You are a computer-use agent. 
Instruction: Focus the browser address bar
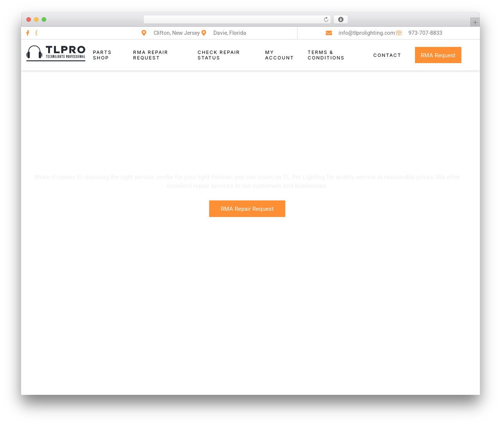coord(237,20)
